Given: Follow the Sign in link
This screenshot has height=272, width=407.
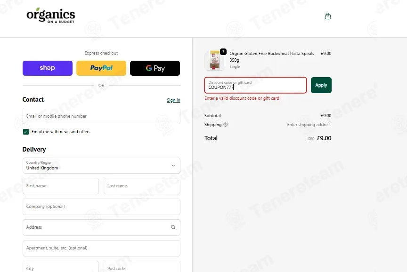Looking at the screenshot, I should pos(173,100).
